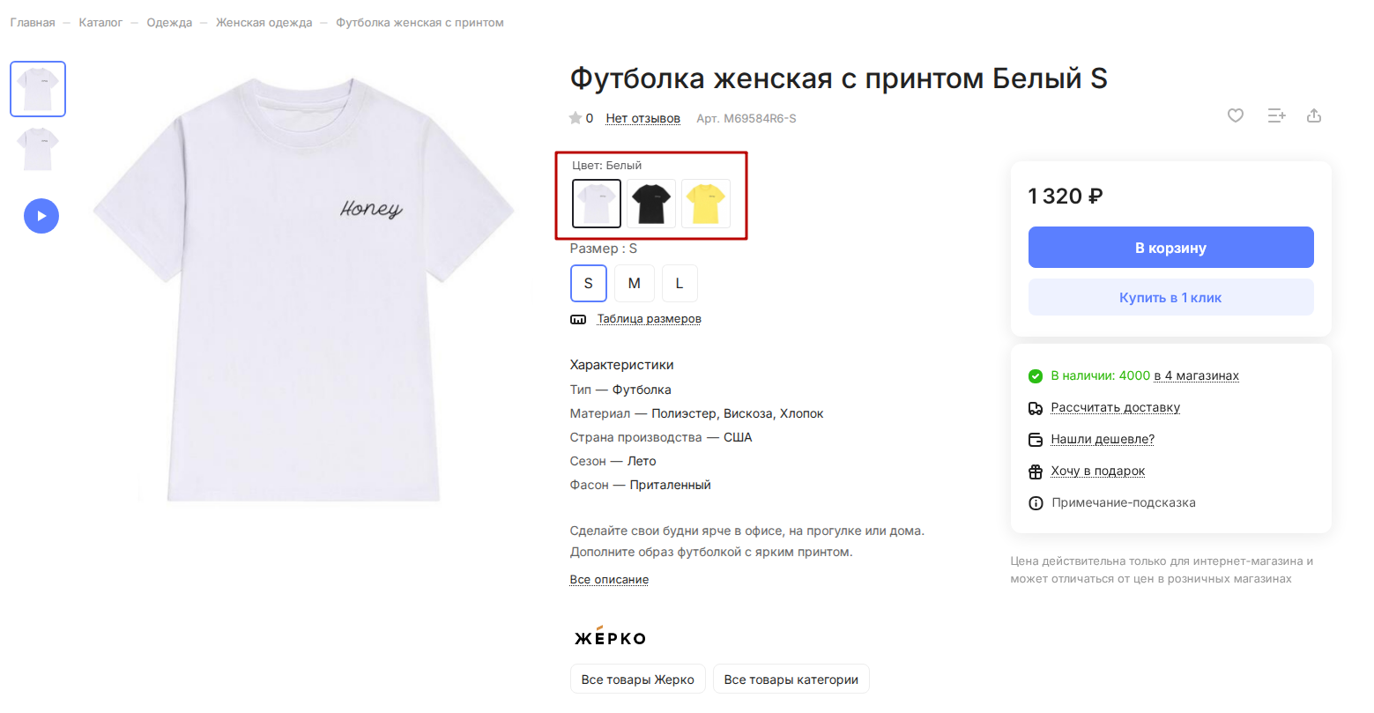Image resolution: width=1374 pixels, height=713 pixels.
Task: Add the item with the В корзину button
Action: (x=1171, y=248)
